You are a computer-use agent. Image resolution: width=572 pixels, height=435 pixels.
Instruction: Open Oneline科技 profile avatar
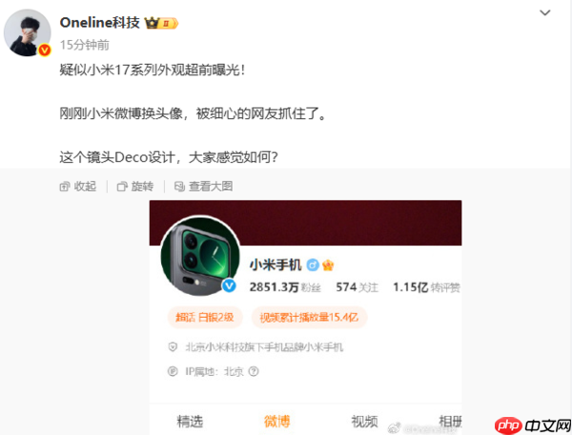tap(28, 32)
